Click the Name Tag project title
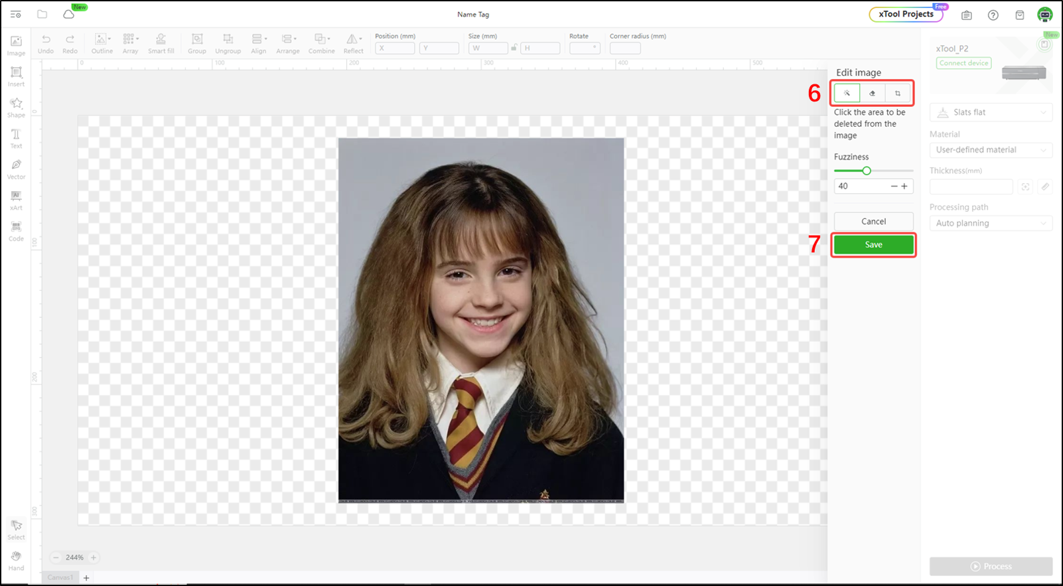The image size is (1063, 586). click(473, 14)
